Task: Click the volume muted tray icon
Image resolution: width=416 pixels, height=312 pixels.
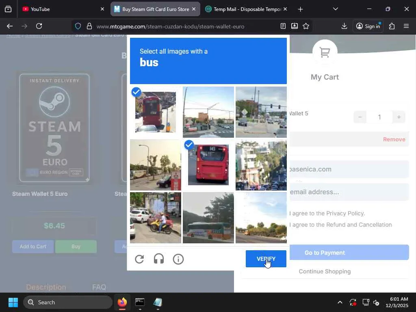Action: 377,302
